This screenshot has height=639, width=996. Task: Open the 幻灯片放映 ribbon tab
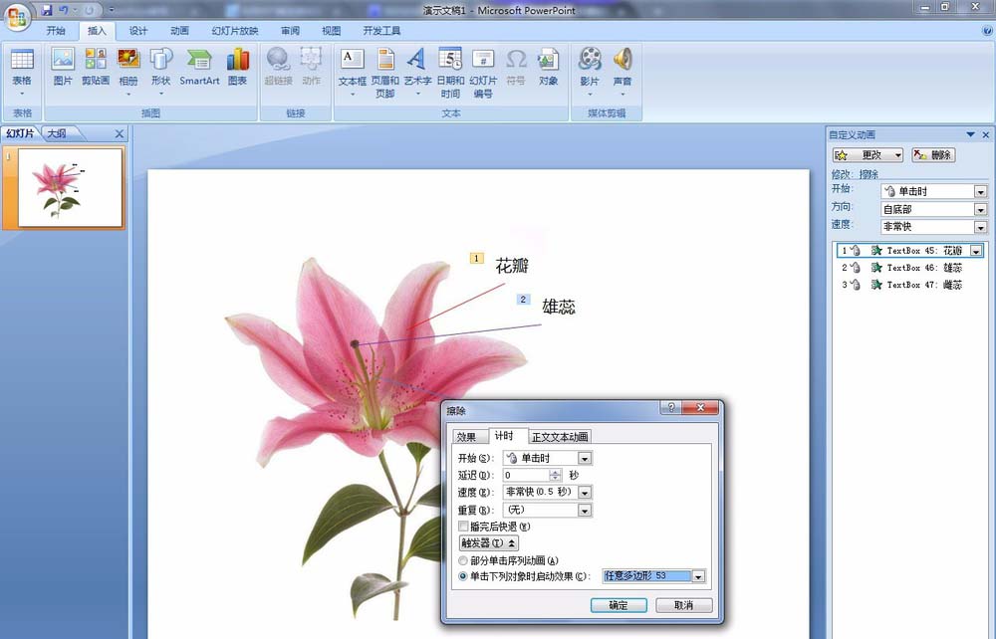235,31
